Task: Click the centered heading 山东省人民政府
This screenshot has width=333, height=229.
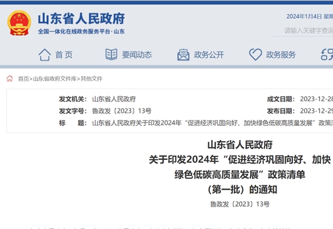Action: pyautogui.click(x=240, y=145)
